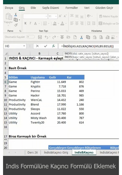Open the font color dropdown arrow
122x175 pixels.
click(66, 23)
